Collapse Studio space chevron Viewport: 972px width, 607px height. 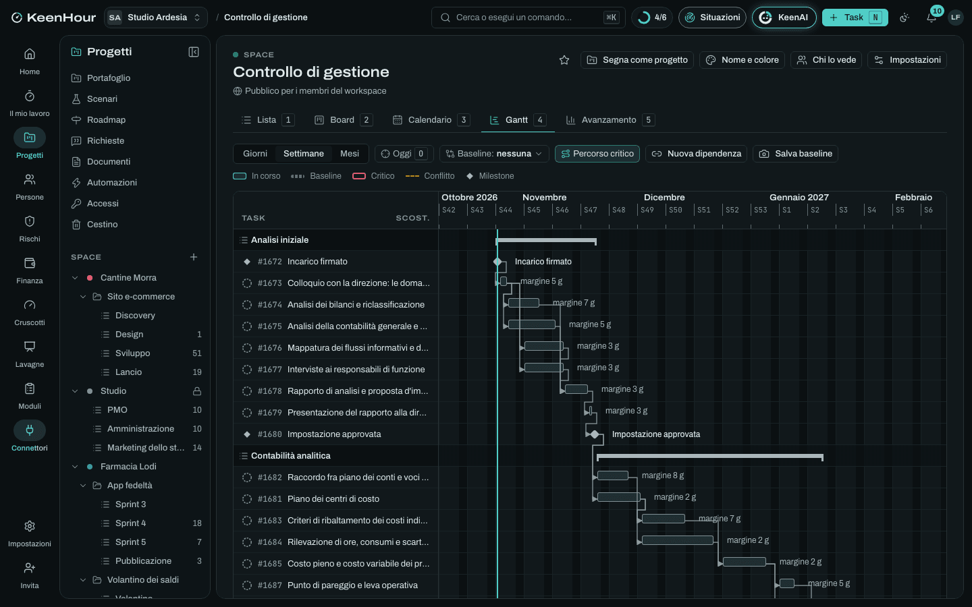point(75,391)
